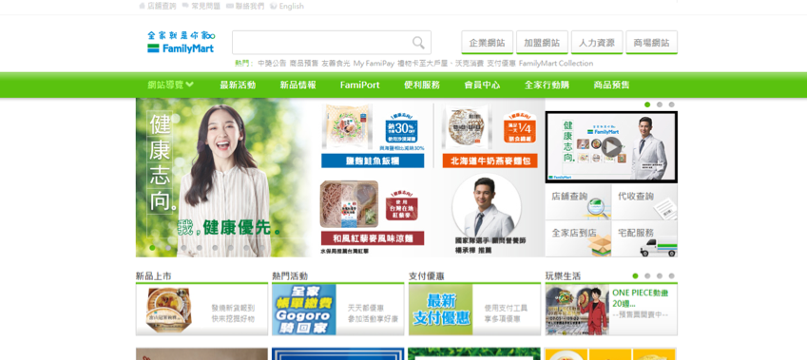Open the FamilyMart logo homepage link
807x360 pixels.
tap(182, 42)
